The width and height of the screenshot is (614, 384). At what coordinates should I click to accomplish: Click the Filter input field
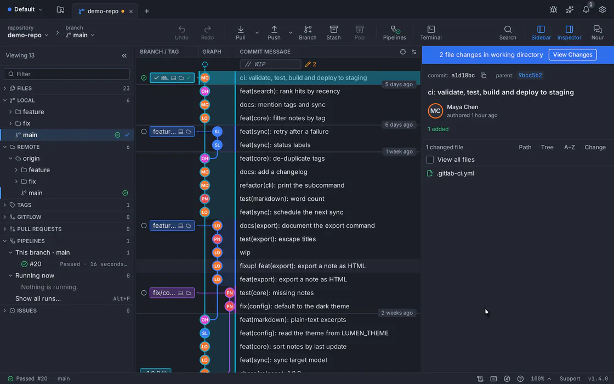tap(67, 74)
